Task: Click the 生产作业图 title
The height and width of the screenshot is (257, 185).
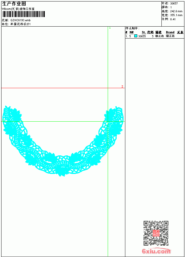Action: click(x=14, y=4)
